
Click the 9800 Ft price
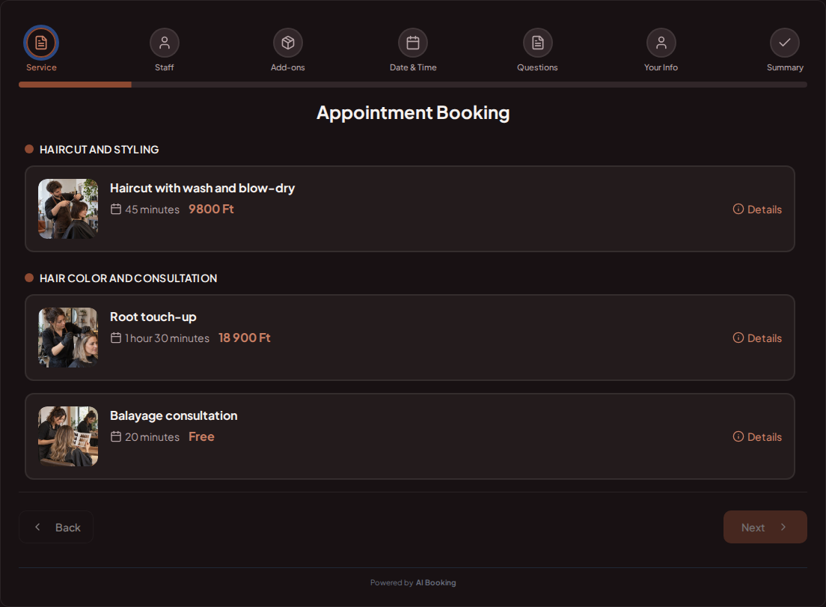pos(211,209)
